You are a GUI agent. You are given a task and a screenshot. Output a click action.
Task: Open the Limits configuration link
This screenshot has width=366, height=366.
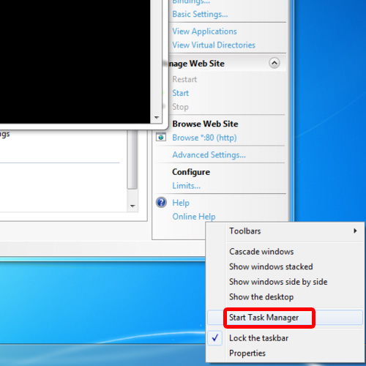coord(186,186)
